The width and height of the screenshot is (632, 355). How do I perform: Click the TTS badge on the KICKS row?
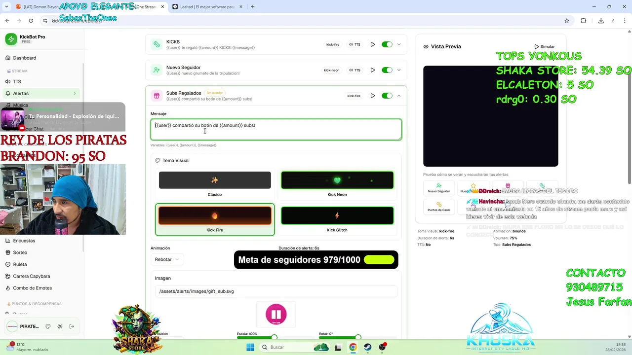(355, 44)
